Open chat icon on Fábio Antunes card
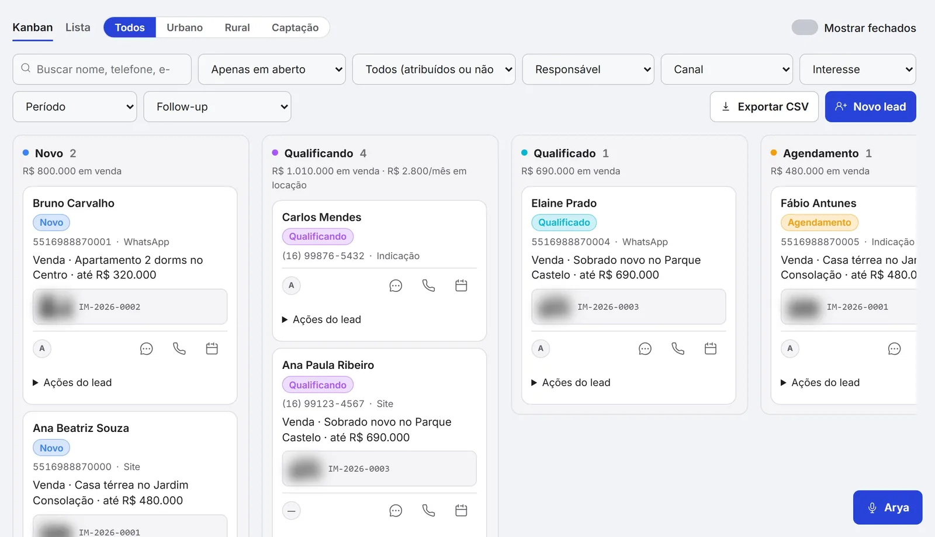This screenshot has width=935, height=537. (x=894, y=349)
